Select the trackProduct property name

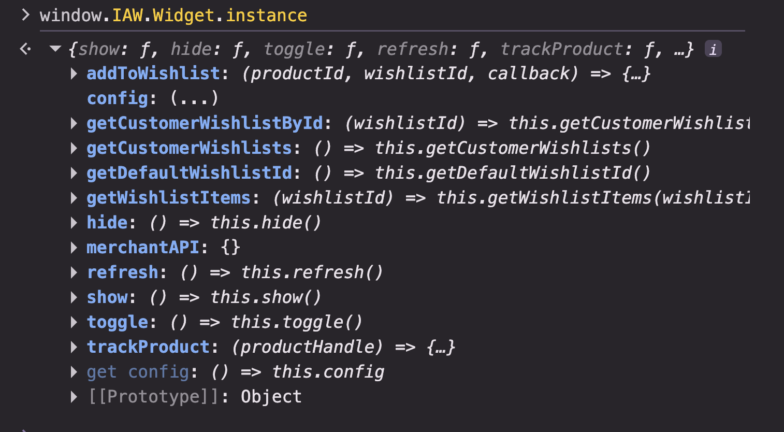point(148,347)
